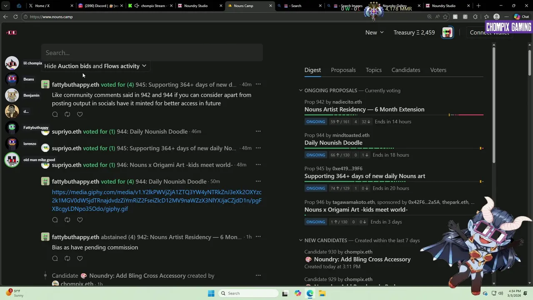This screenshot has width=533, height=300.
Task: Open Nouns Artist Residency 6 Month Extension proposal
Action: 364,109
